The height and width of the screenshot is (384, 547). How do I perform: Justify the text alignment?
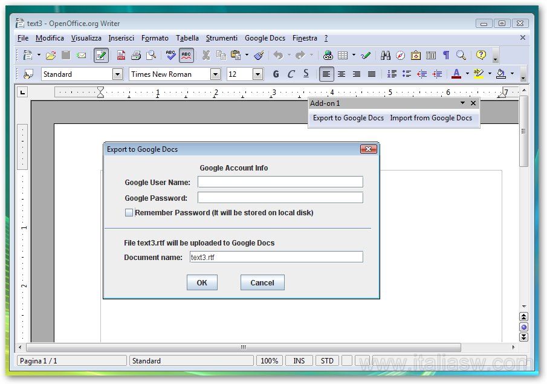(x=372, y=74)
